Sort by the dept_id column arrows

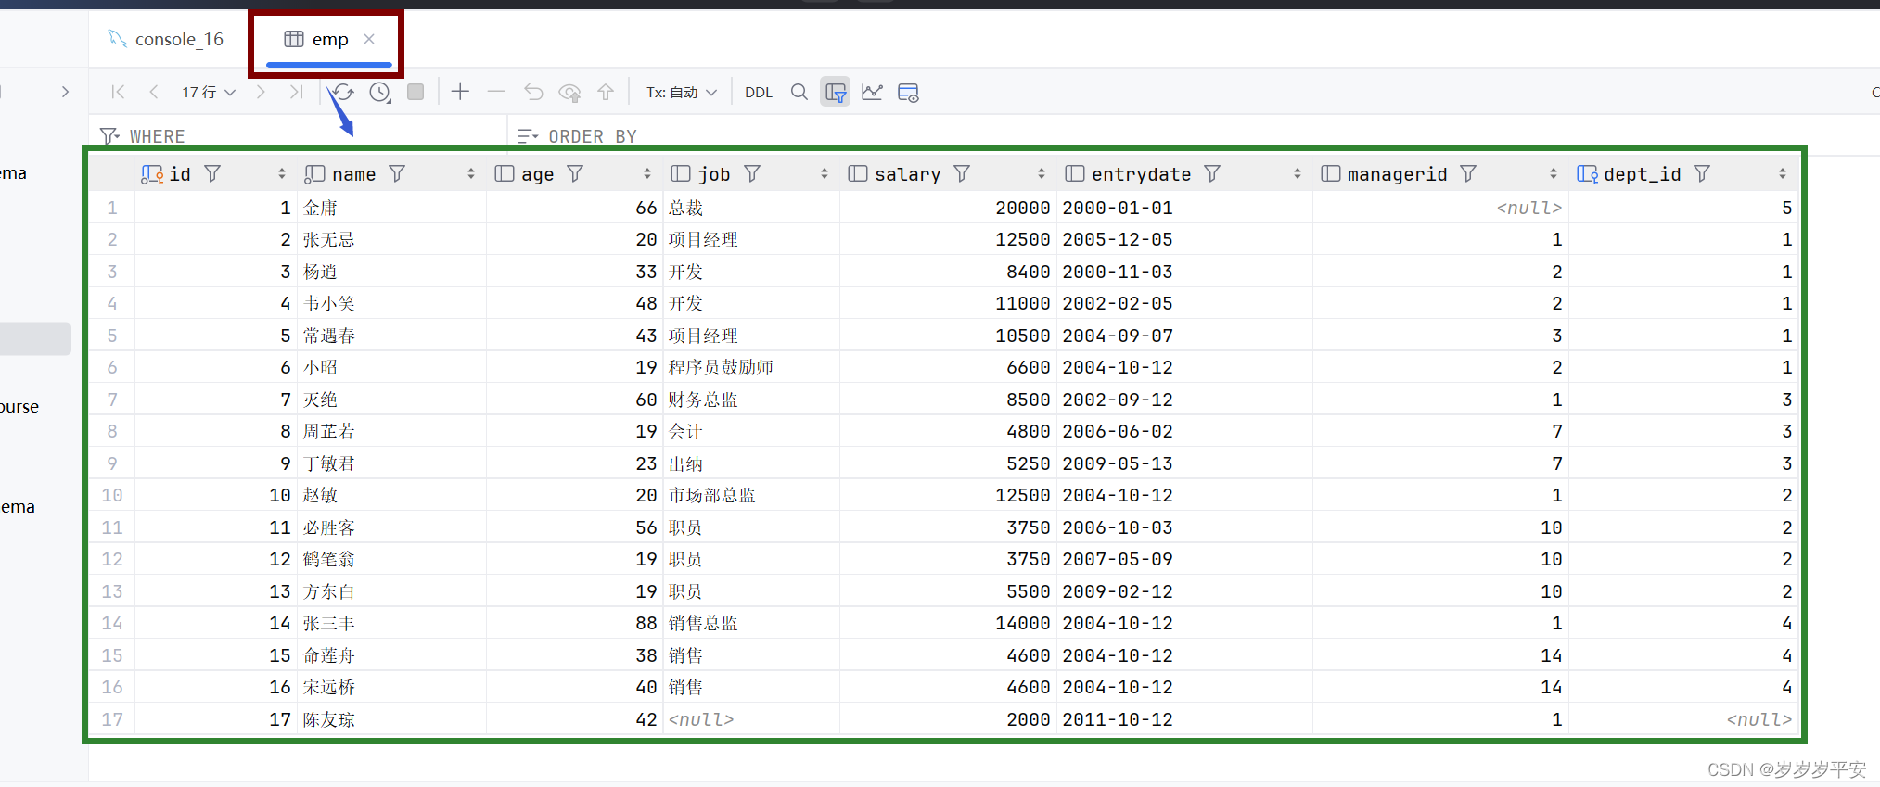click(x=1783, y=174)
